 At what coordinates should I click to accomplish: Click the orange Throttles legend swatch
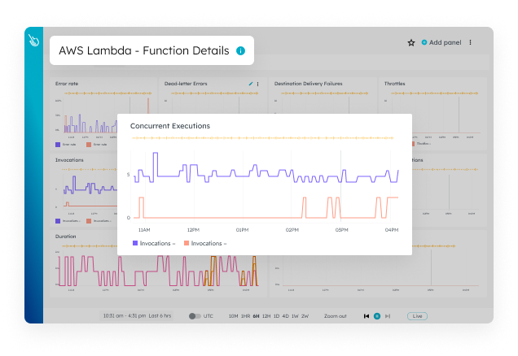click(x=413, y=144)
